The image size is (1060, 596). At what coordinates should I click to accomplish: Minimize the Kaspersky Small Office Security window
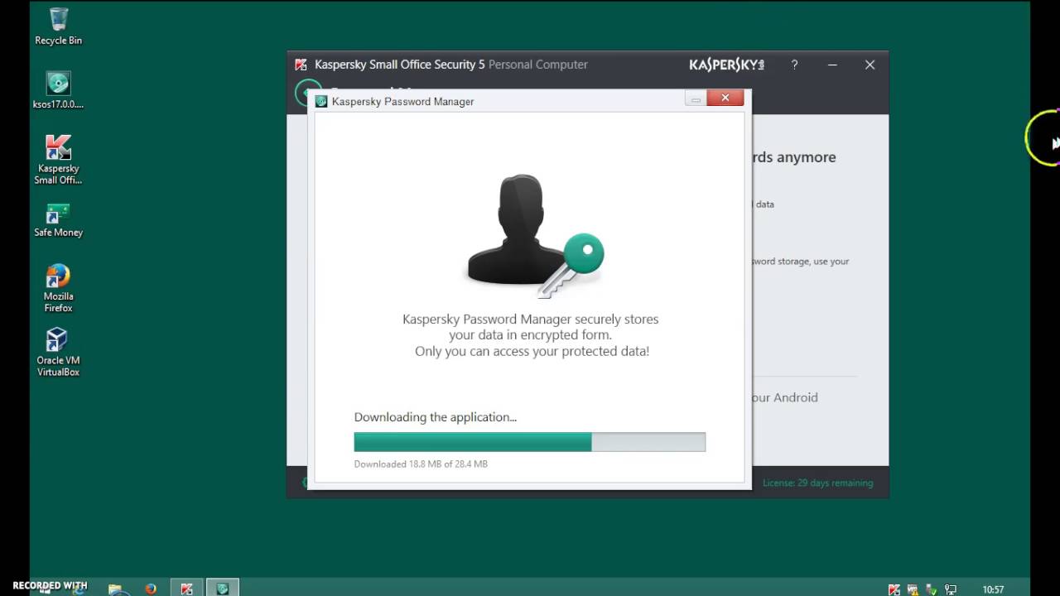point(832,65)
